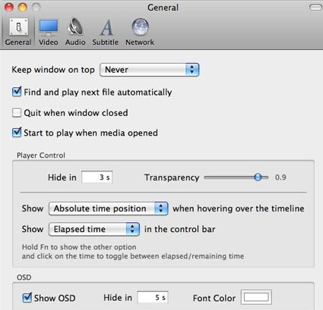Open the Network globe preferences
The width and height of the screenshot is (323, 310).
click(x=140, y=32)
